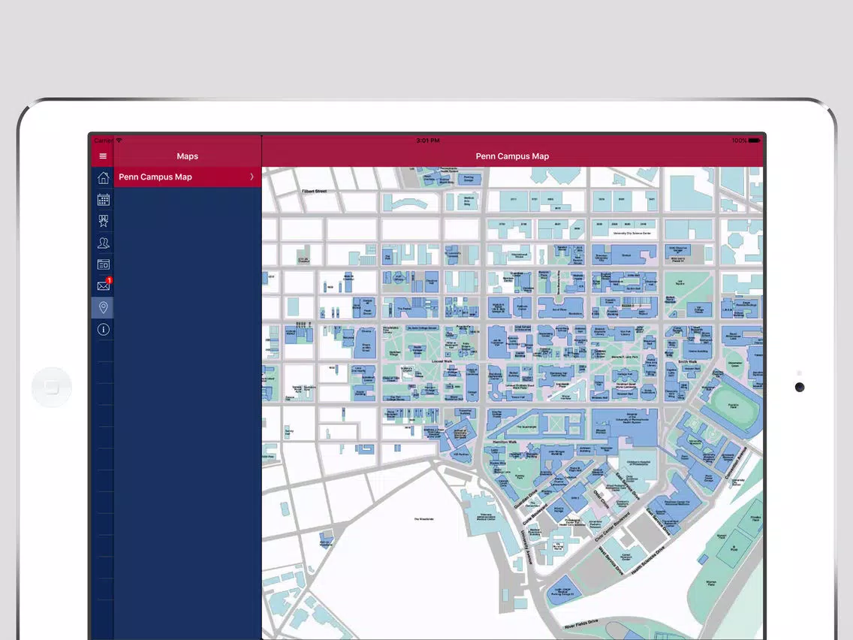Click the Convention Avenue street label
This screenshot has width=853, height=640.
(737, 463)
